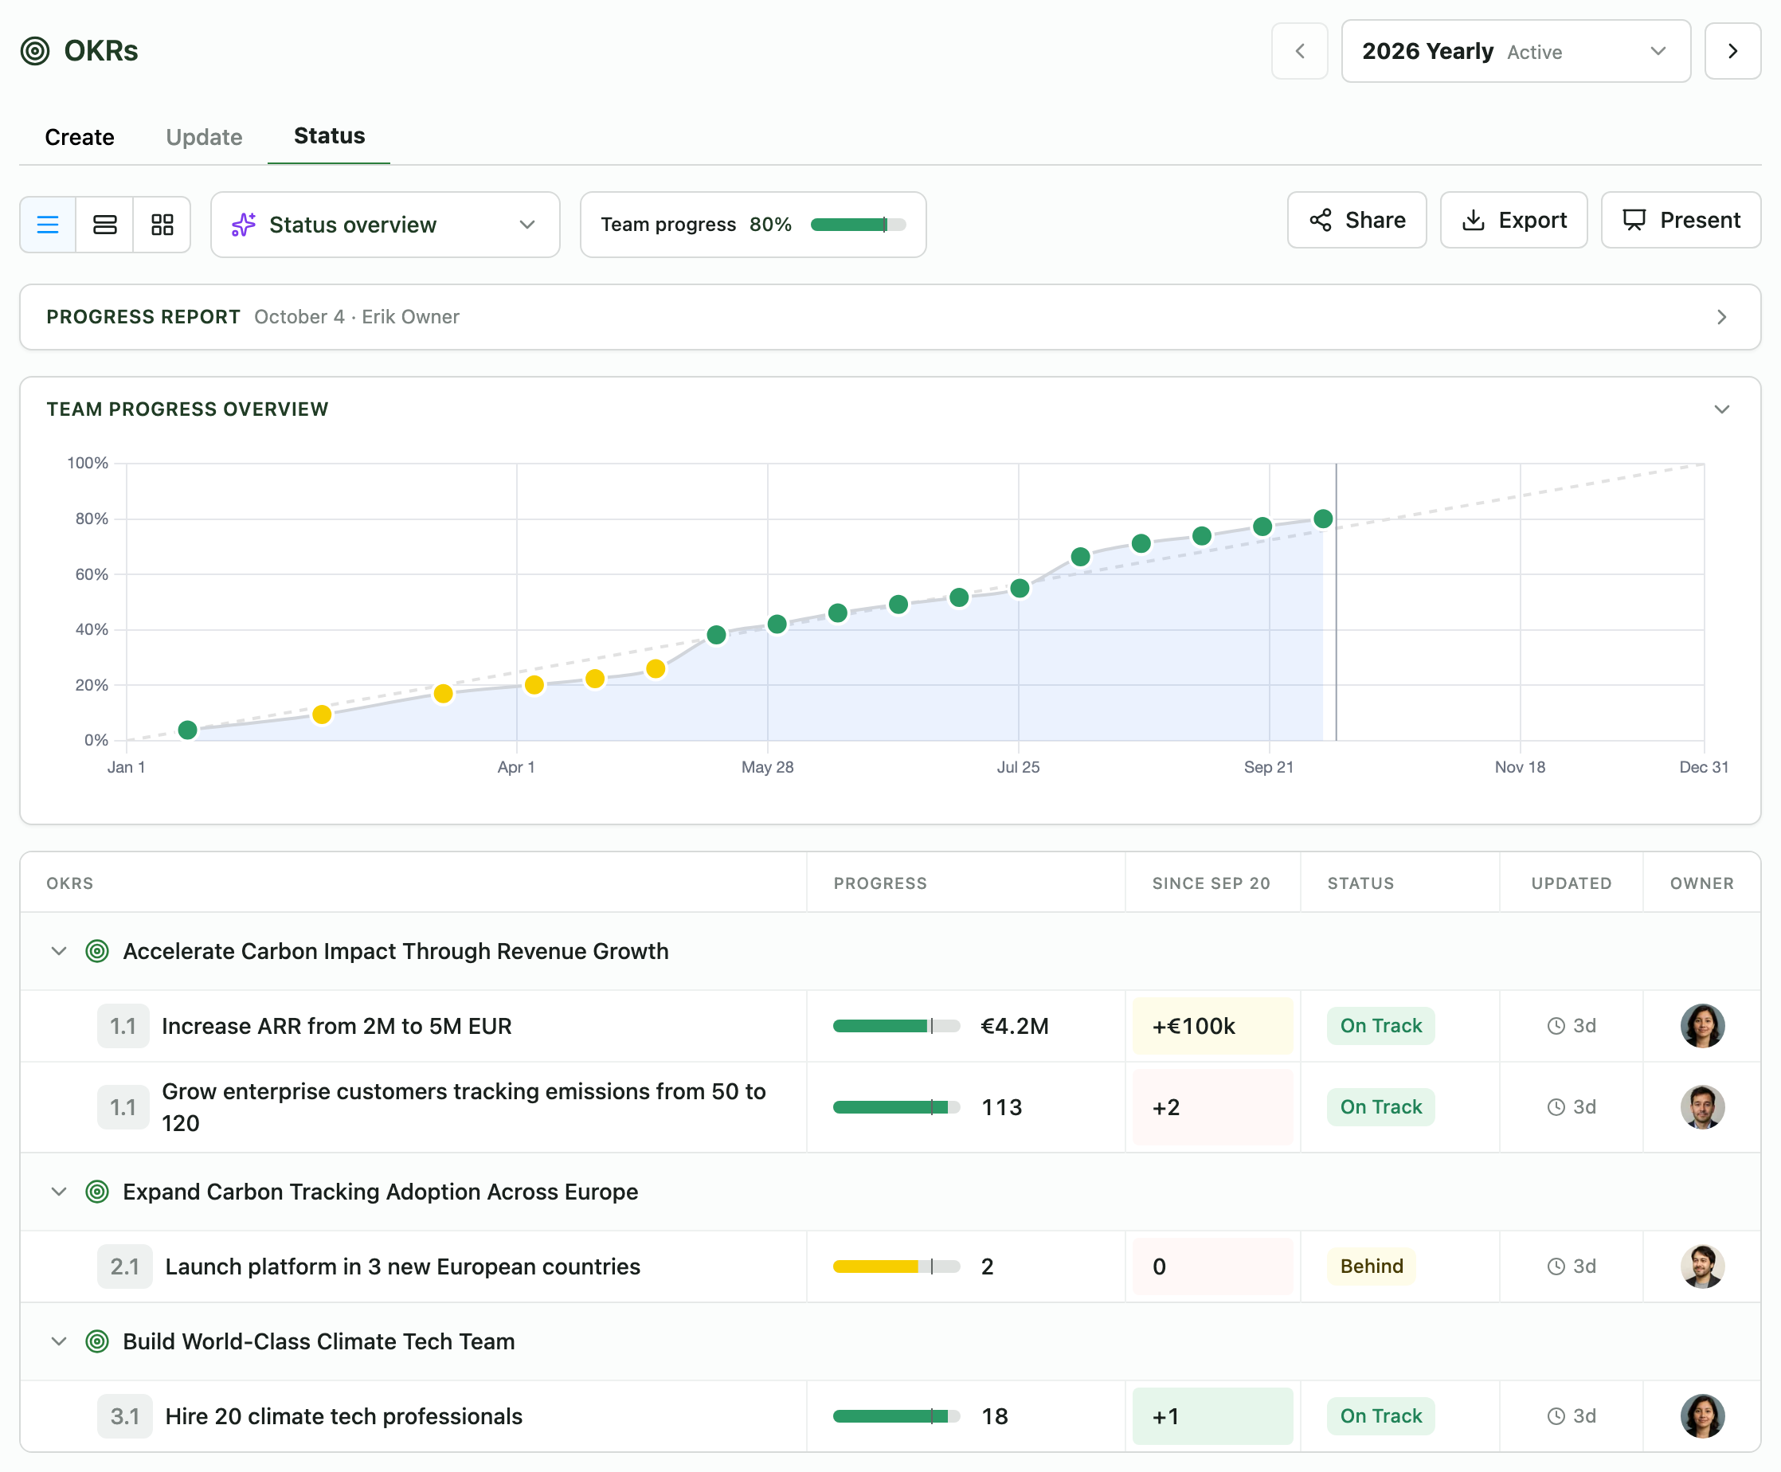Screen dimensions: 1781x1472
Task: Click the +€100k change cell
Action: point(1212,1026)
